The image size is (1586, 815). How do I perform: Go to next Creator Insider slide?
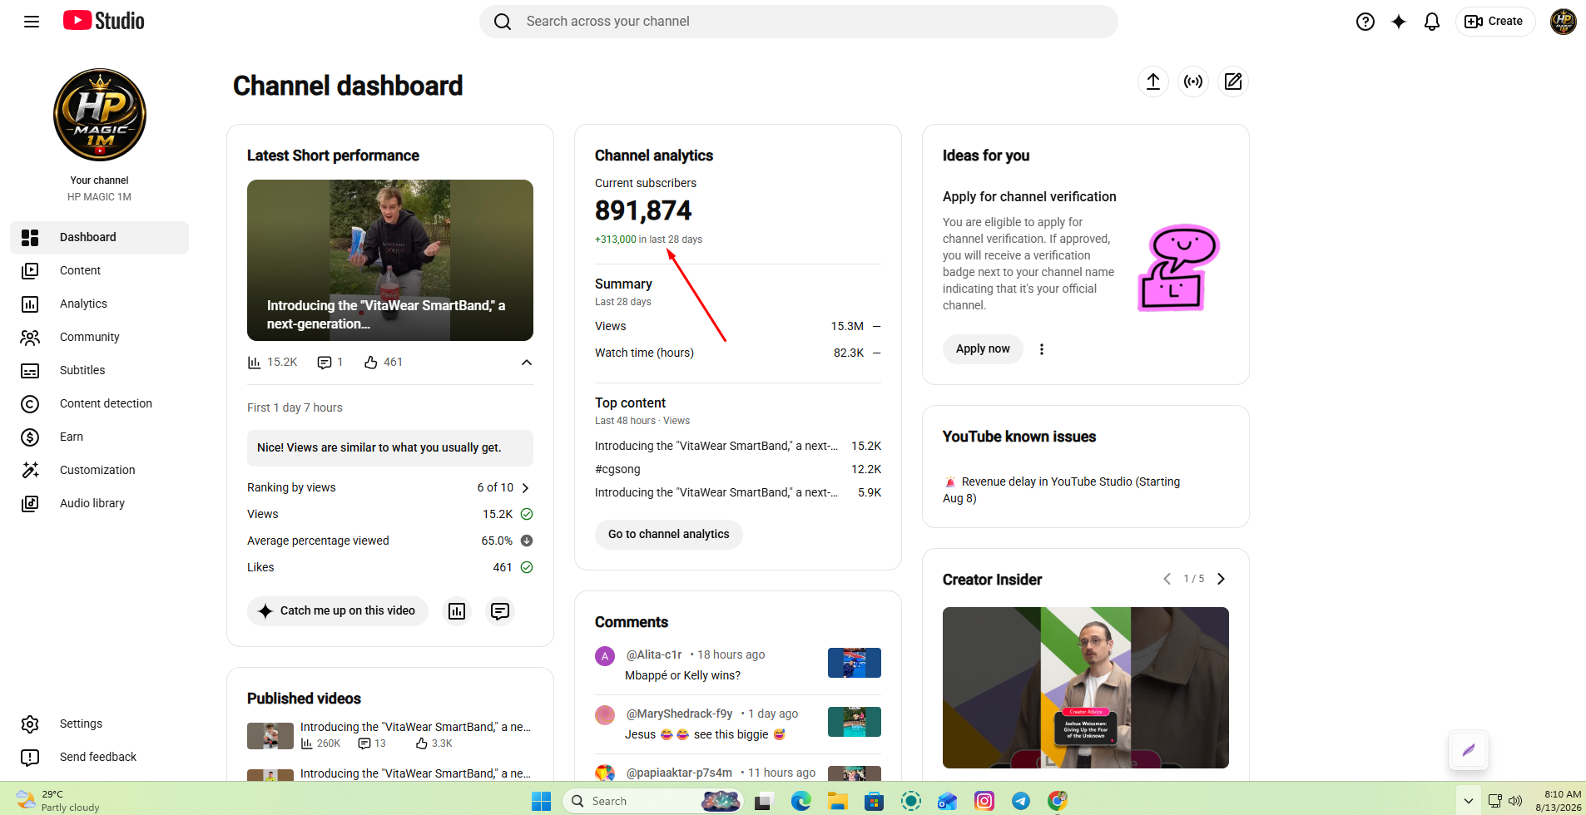click(x=1221, y=579)
